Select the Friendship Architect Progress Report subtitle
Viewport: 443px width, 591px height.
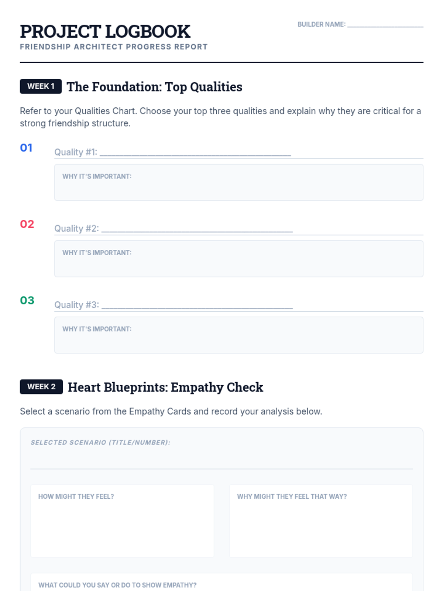[114, 47]
